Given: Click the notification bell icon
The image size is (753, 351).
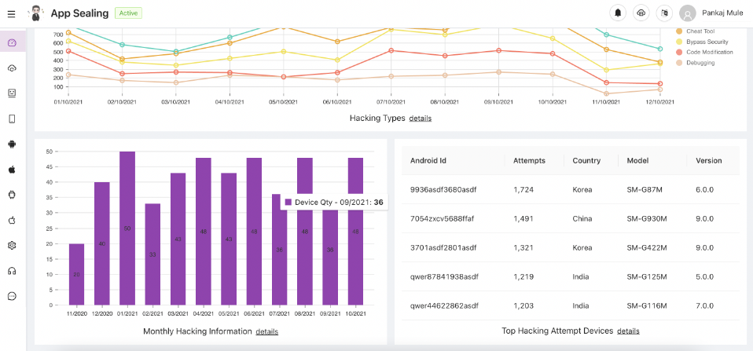Looking at the screenshot, I should pos(618,13).
